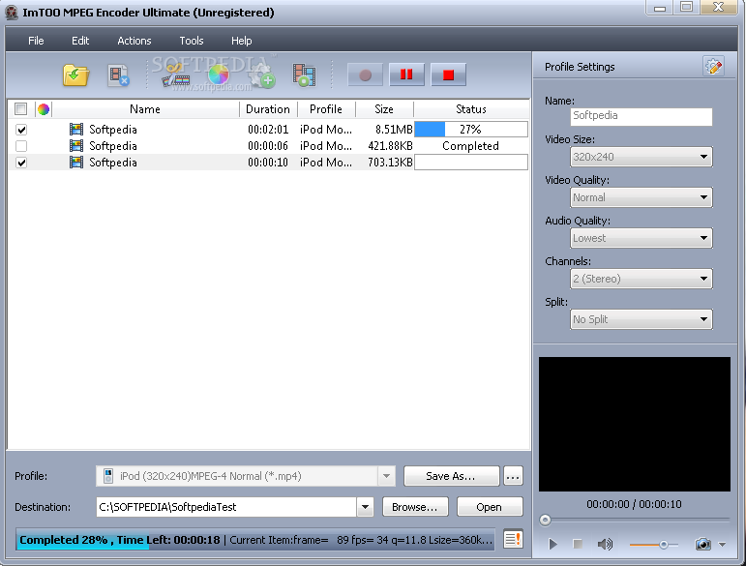Click the Browse... button
This screenshot has width=746, height=566.
pos(415,507)
